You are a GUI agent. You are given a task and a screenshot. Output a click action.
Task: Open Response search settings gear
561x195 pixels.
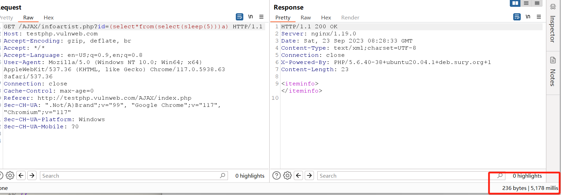[288, 176]
